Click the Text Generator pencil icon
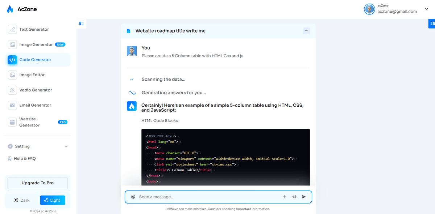435x214 pixels. (12, 29)
